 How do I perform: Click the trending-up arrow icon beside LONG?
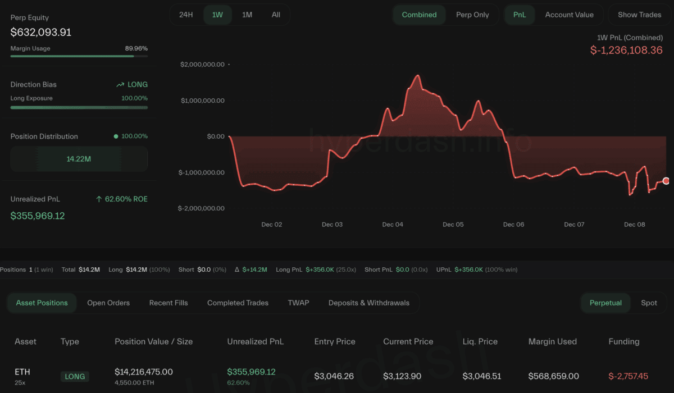(120, 85)
